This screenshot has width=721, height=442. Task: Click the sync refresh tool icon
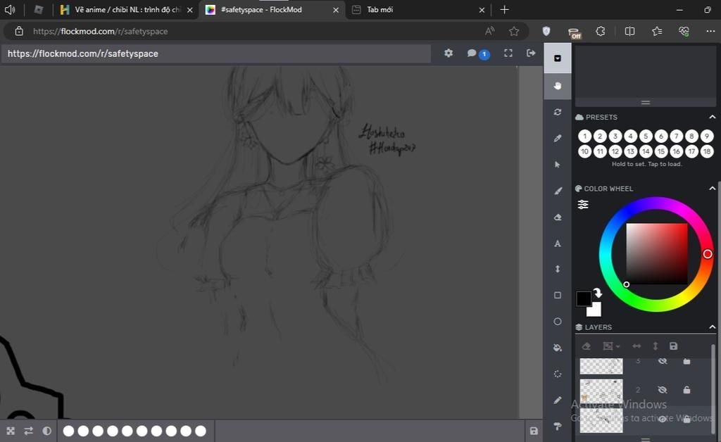point(558,112)
